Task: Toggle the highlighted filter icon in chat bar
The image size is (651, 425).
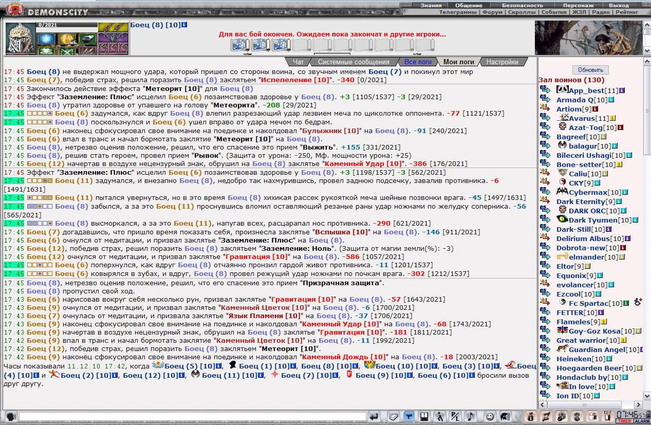Action: coord(408,416)
